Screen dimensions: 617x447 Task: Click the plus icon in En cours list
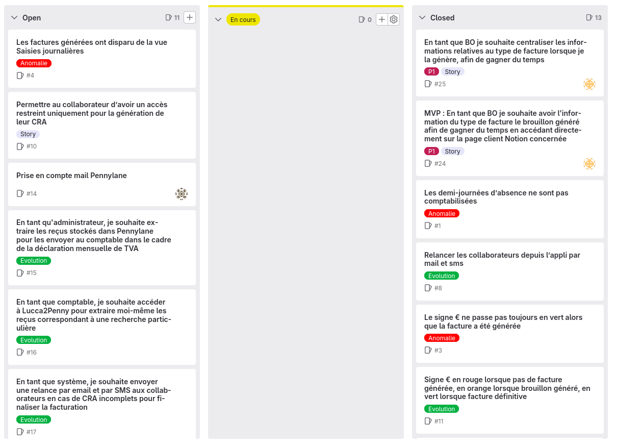pyautogui.click(x=382, y=19)
